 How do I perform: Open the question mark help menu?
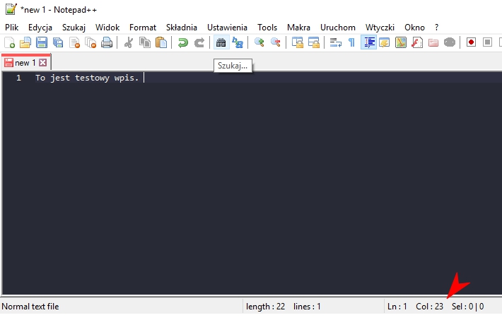click(x=437, y=28)
